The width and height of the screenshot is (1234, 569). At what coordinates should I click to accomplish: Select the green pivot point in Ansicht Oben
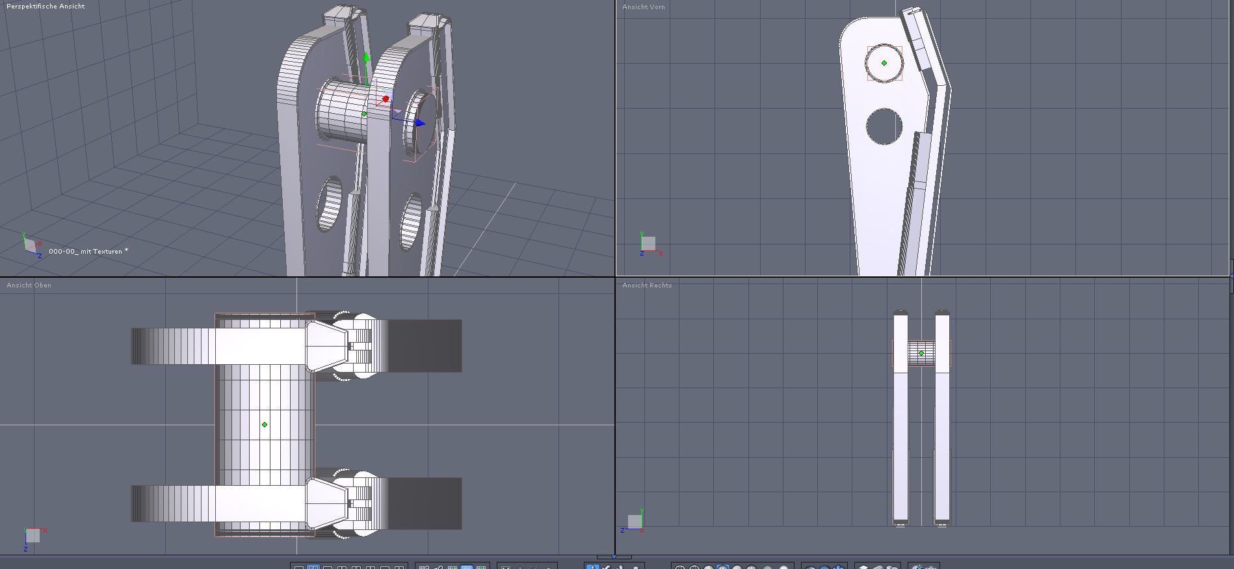[x=265, y=425]
